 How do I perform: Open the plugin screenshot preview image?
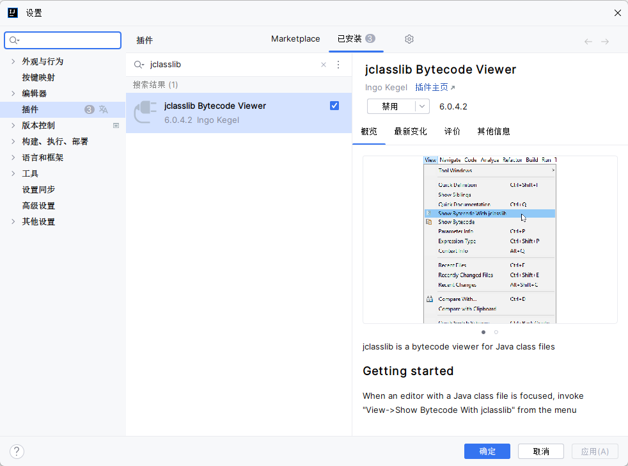click(x=490, y=239)
